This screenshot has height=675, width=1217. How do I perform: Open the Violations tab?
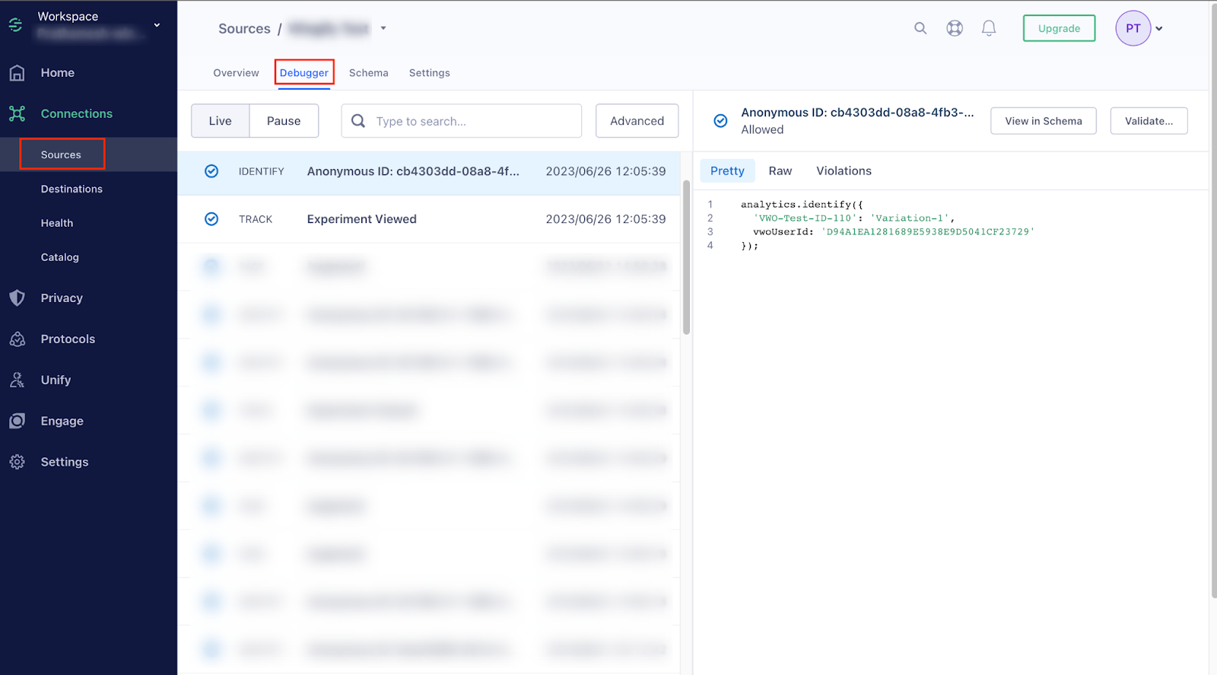[844, 170]
